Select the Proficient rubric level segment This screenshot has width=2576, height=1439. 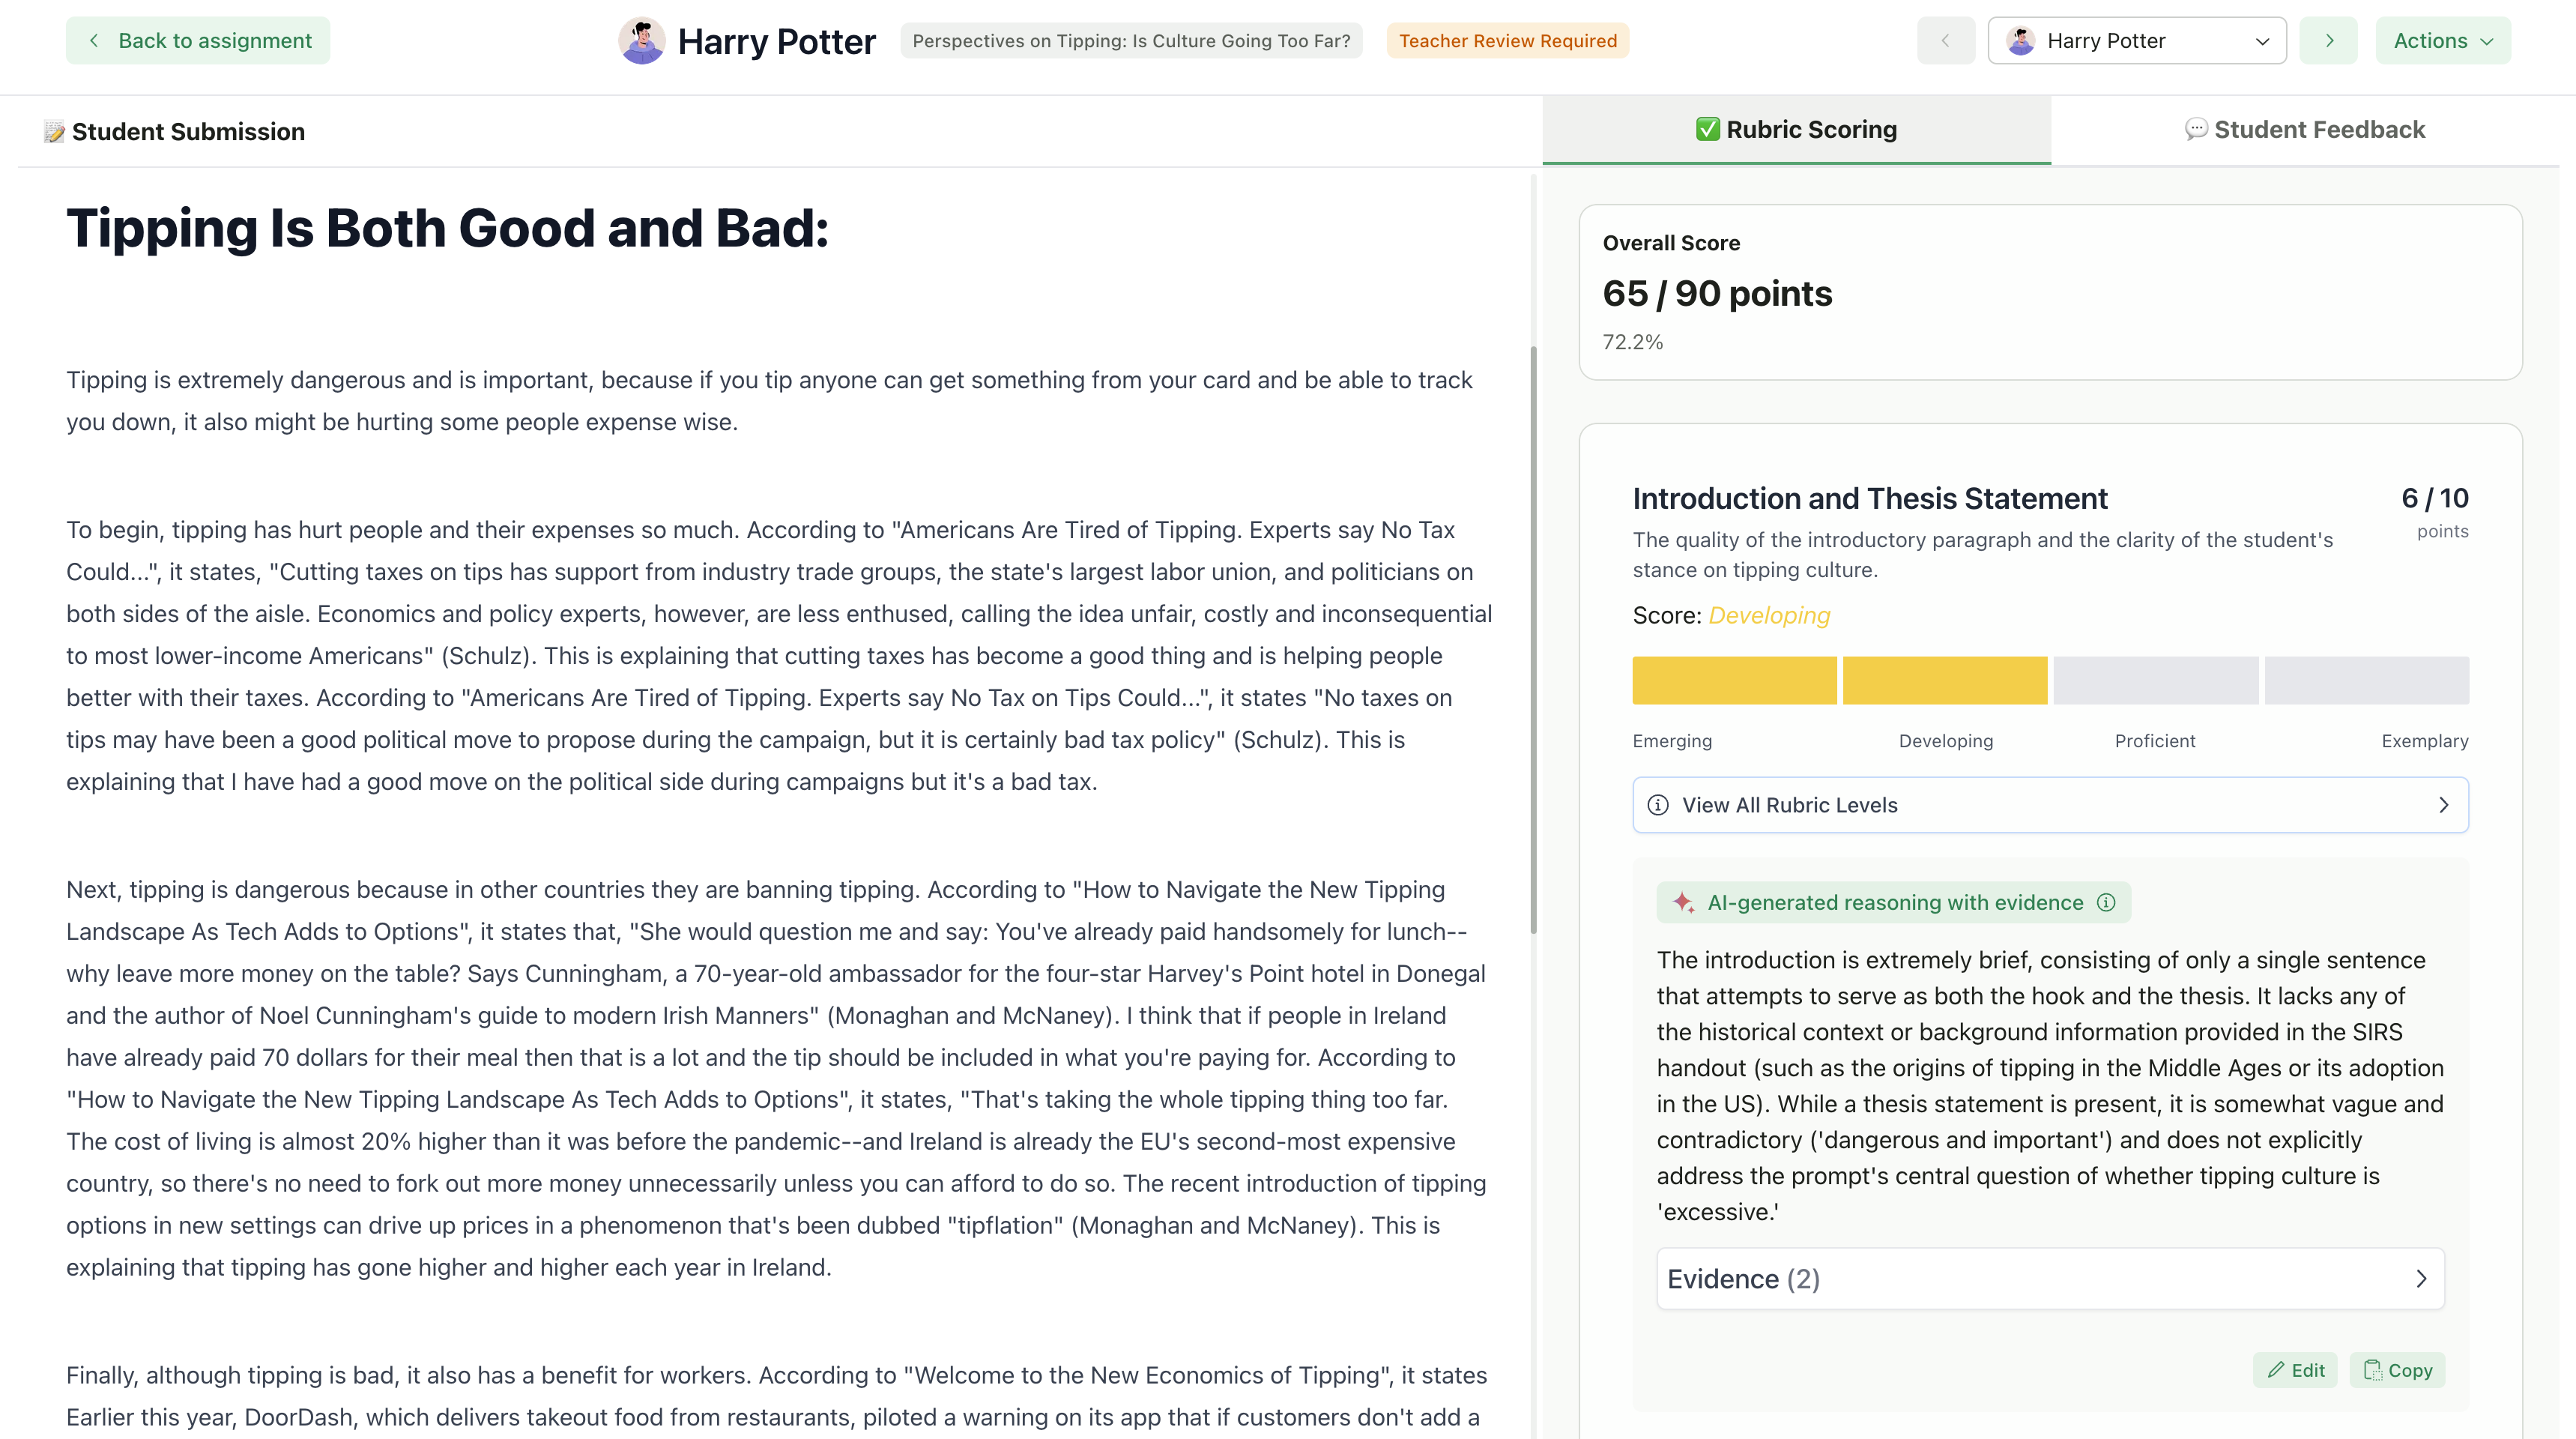tap(2155, 680)
